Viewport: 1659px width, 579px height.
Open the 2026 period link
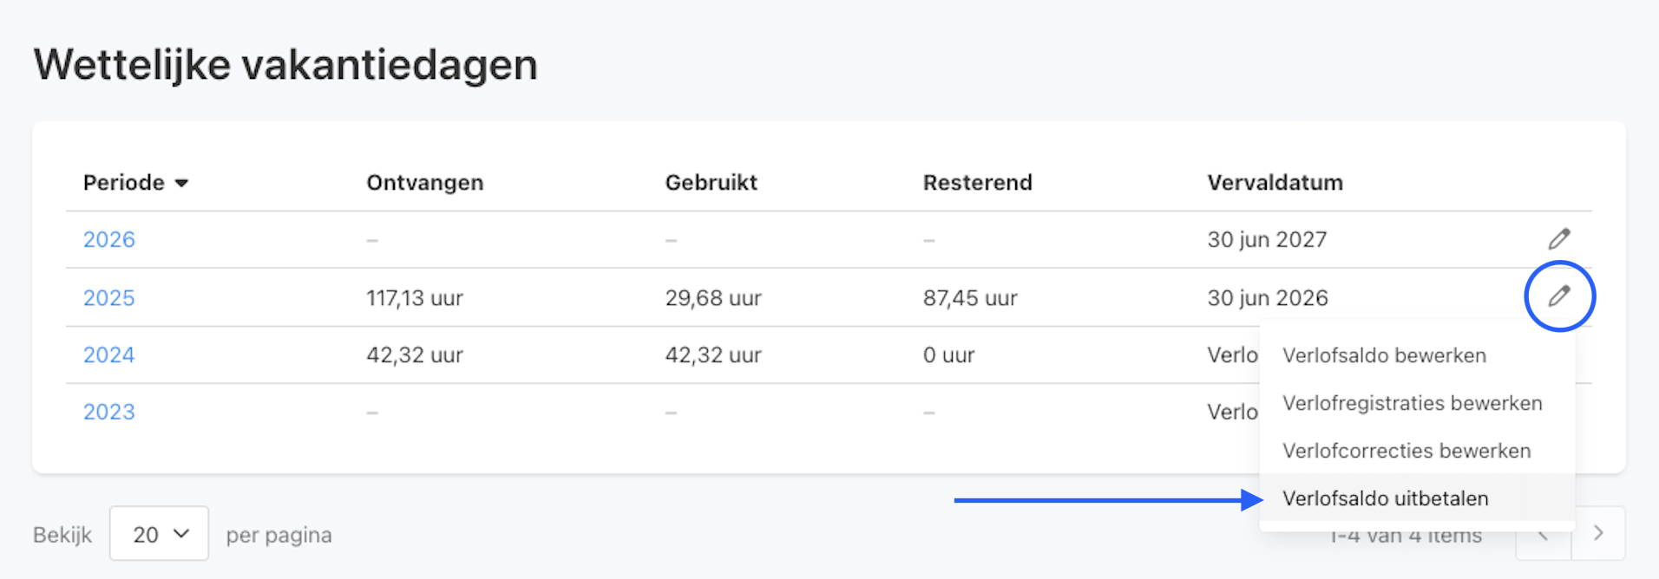click(x=109, y=239)
